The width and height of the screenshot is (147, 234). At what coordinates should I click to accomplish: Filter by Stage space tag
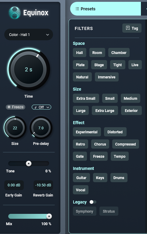(x=99, y=65)
